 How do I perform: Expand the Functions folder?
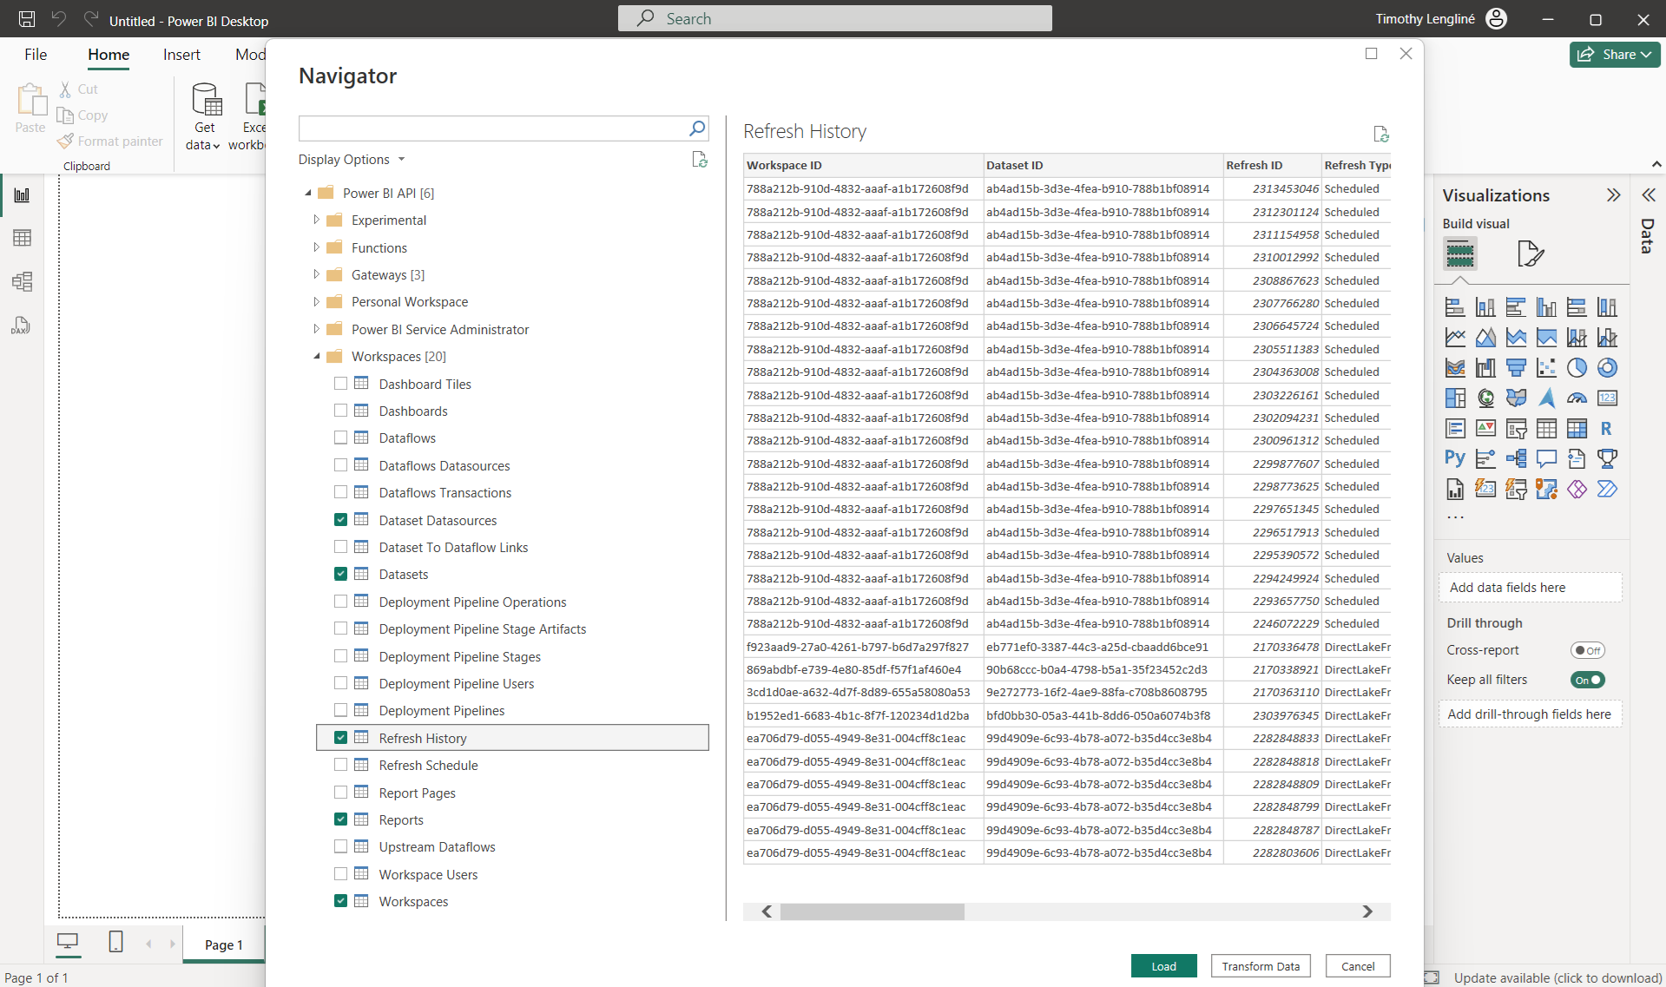click(x=316, y=247)
